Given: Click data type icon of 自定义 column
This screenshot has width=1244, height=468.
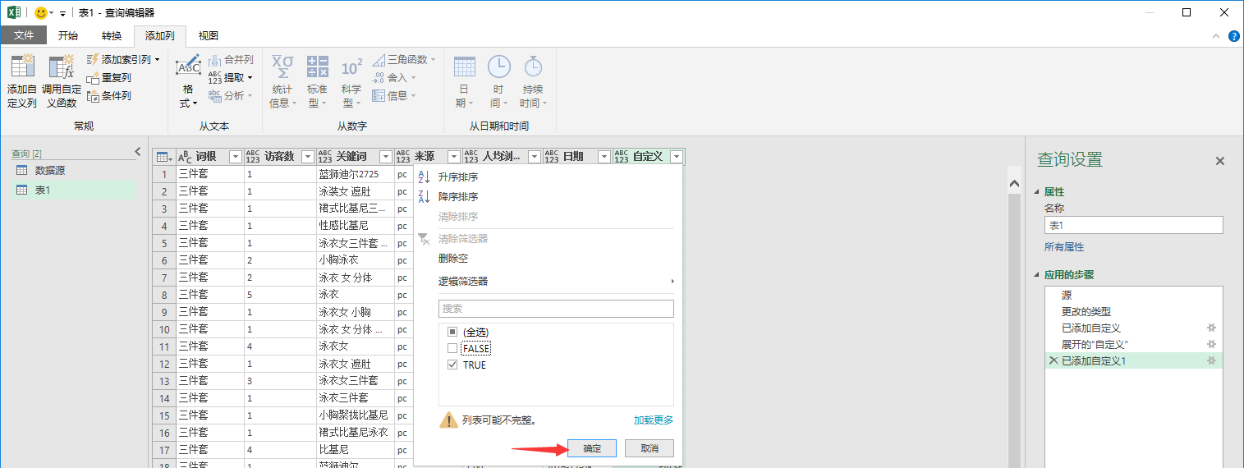Looking at the screenshot, I should [x=622, y=157].
